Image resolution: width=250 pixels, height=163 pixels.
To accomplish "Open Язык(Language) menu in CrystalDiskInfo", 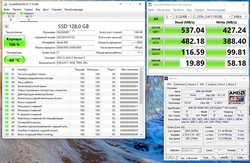I will (74, 10).
